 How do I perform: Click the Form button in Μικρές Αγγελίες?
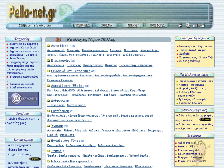[x=205, y=119]
